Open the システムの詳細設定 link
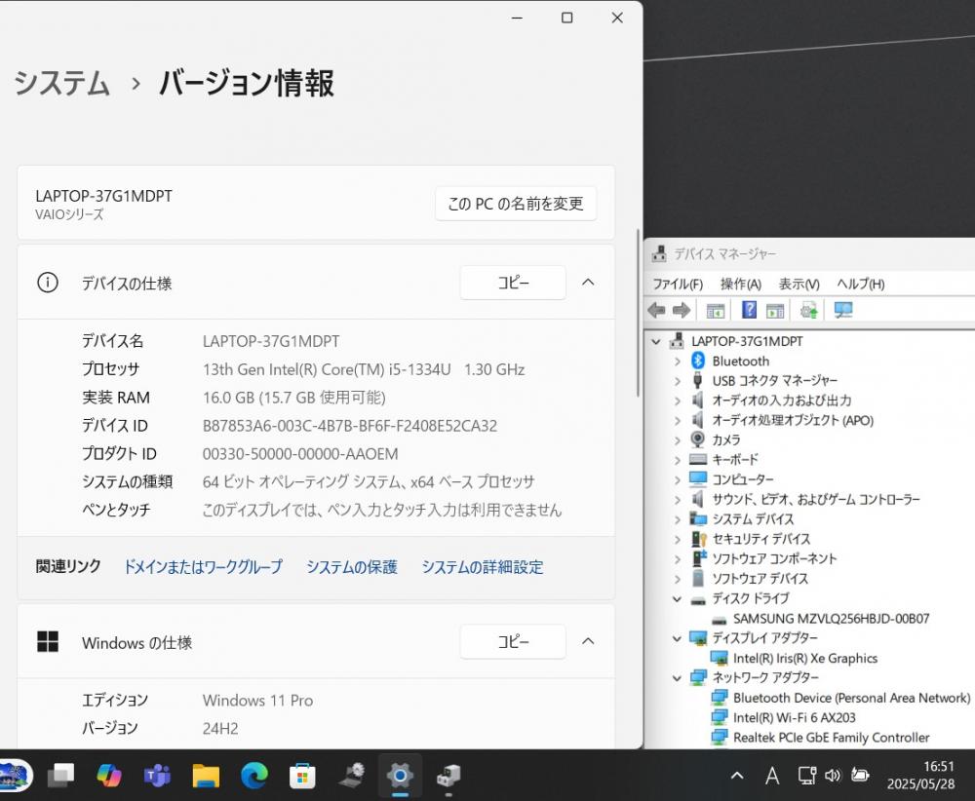Image resolution: width=975 pixels, height=801 pixels. point(482,566)
